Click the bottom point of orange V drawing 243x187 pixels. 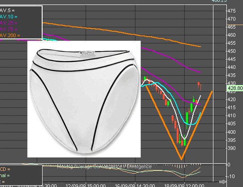coord(181,159)
